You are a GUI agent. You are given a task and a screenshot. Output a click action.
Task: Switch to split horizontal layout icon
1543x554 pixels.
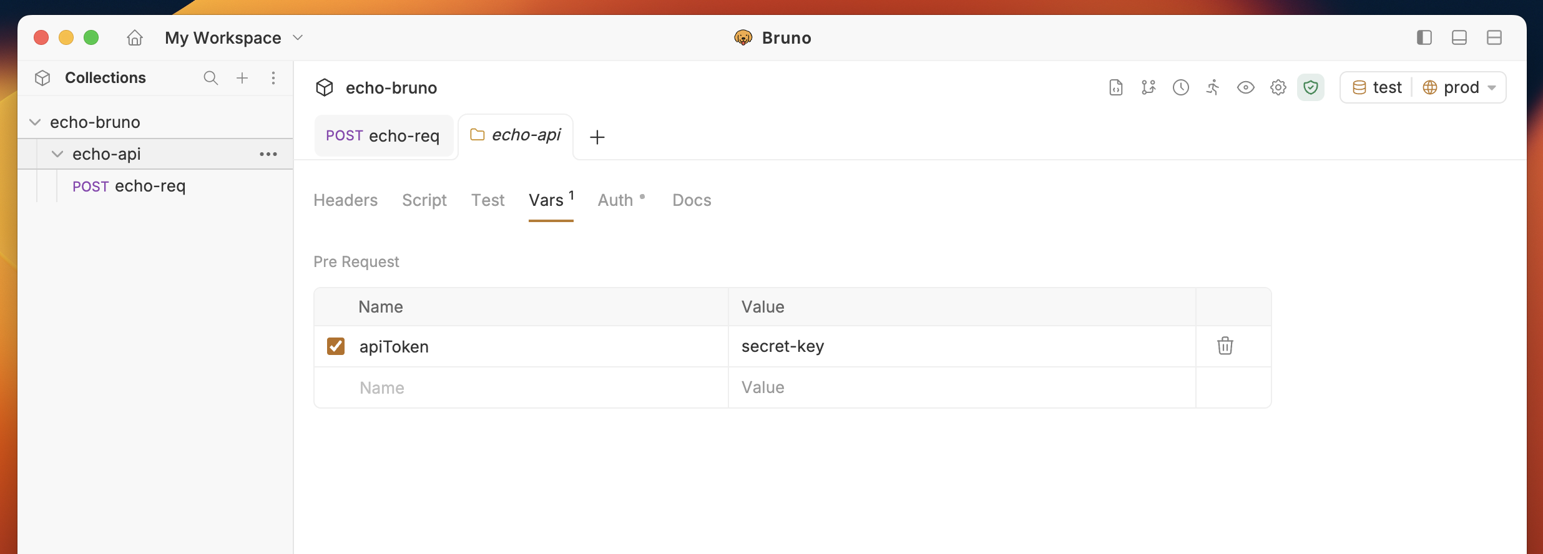click(1494, 37)
